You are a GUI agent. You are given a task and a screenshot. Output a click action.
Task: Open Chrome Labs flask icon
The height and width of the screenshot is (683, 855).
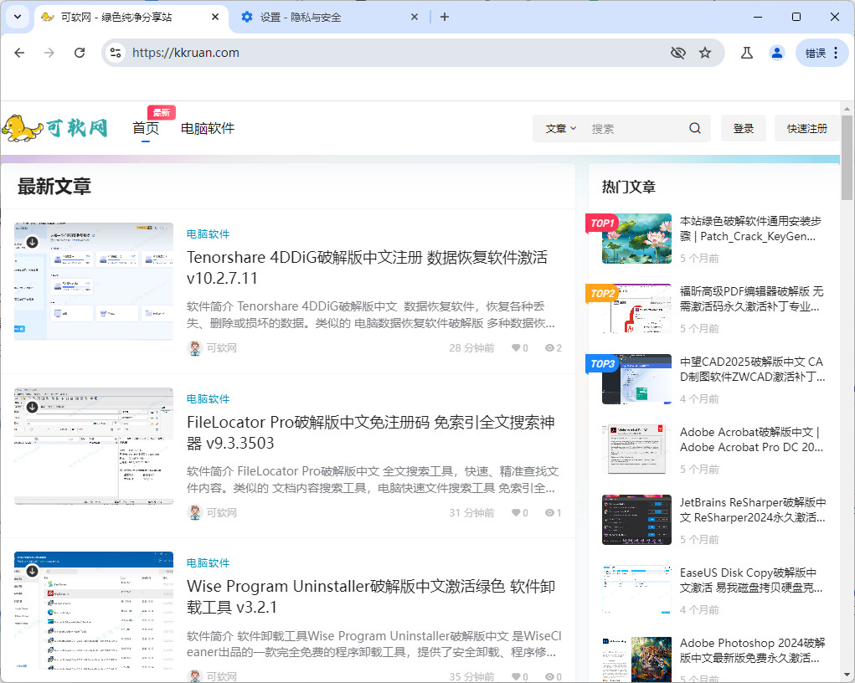[747, 53]
